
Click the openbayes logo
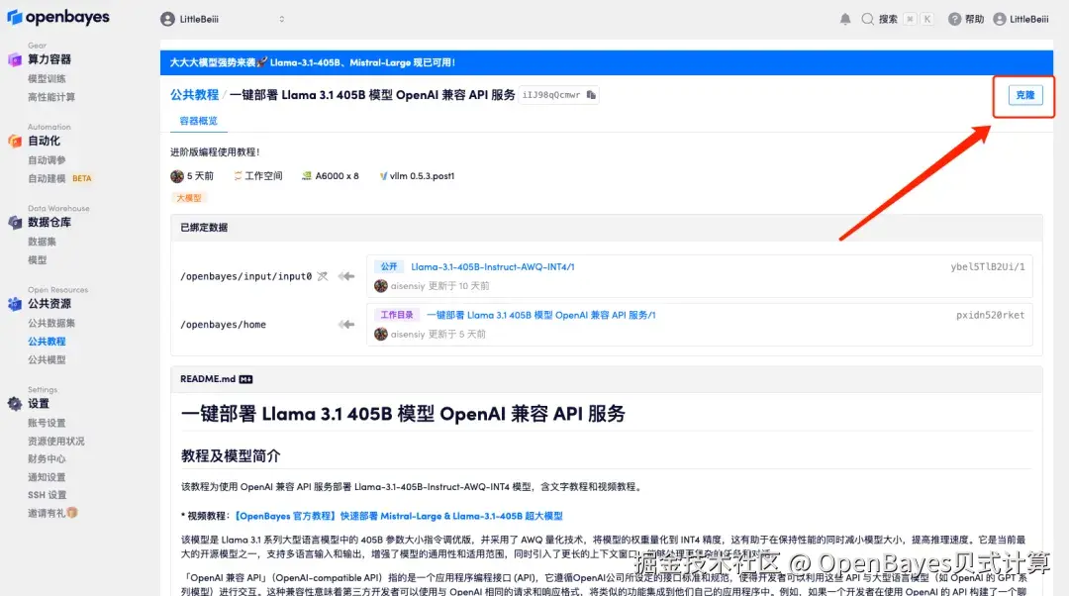58,17
